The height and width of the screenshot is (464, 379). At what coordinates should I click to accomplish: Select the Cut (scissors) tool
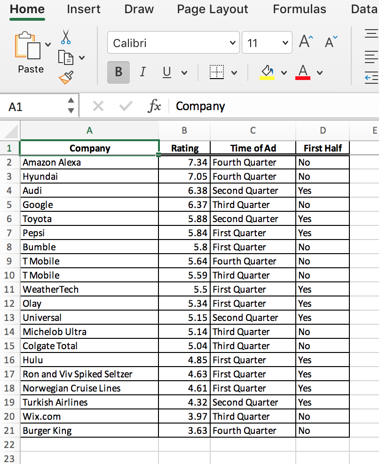[66, 38]
